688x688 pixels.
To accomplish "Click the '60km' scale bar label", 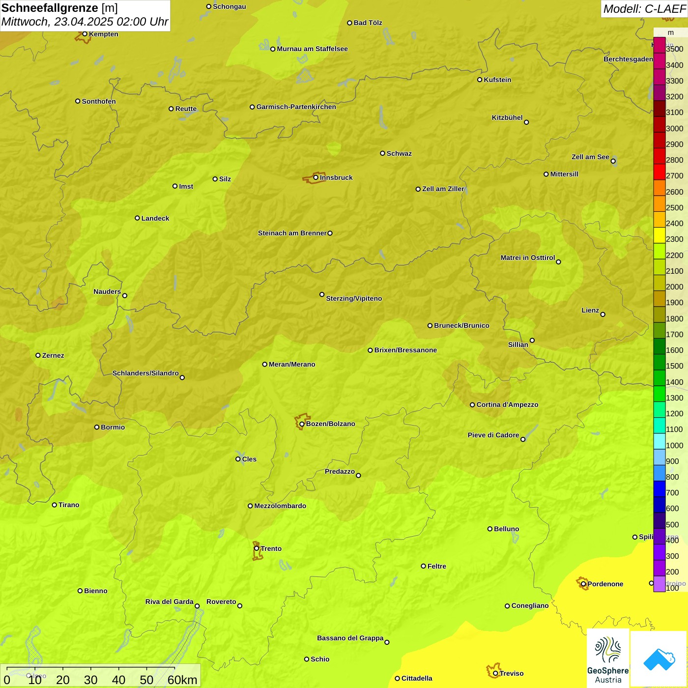I will point(182,680).
